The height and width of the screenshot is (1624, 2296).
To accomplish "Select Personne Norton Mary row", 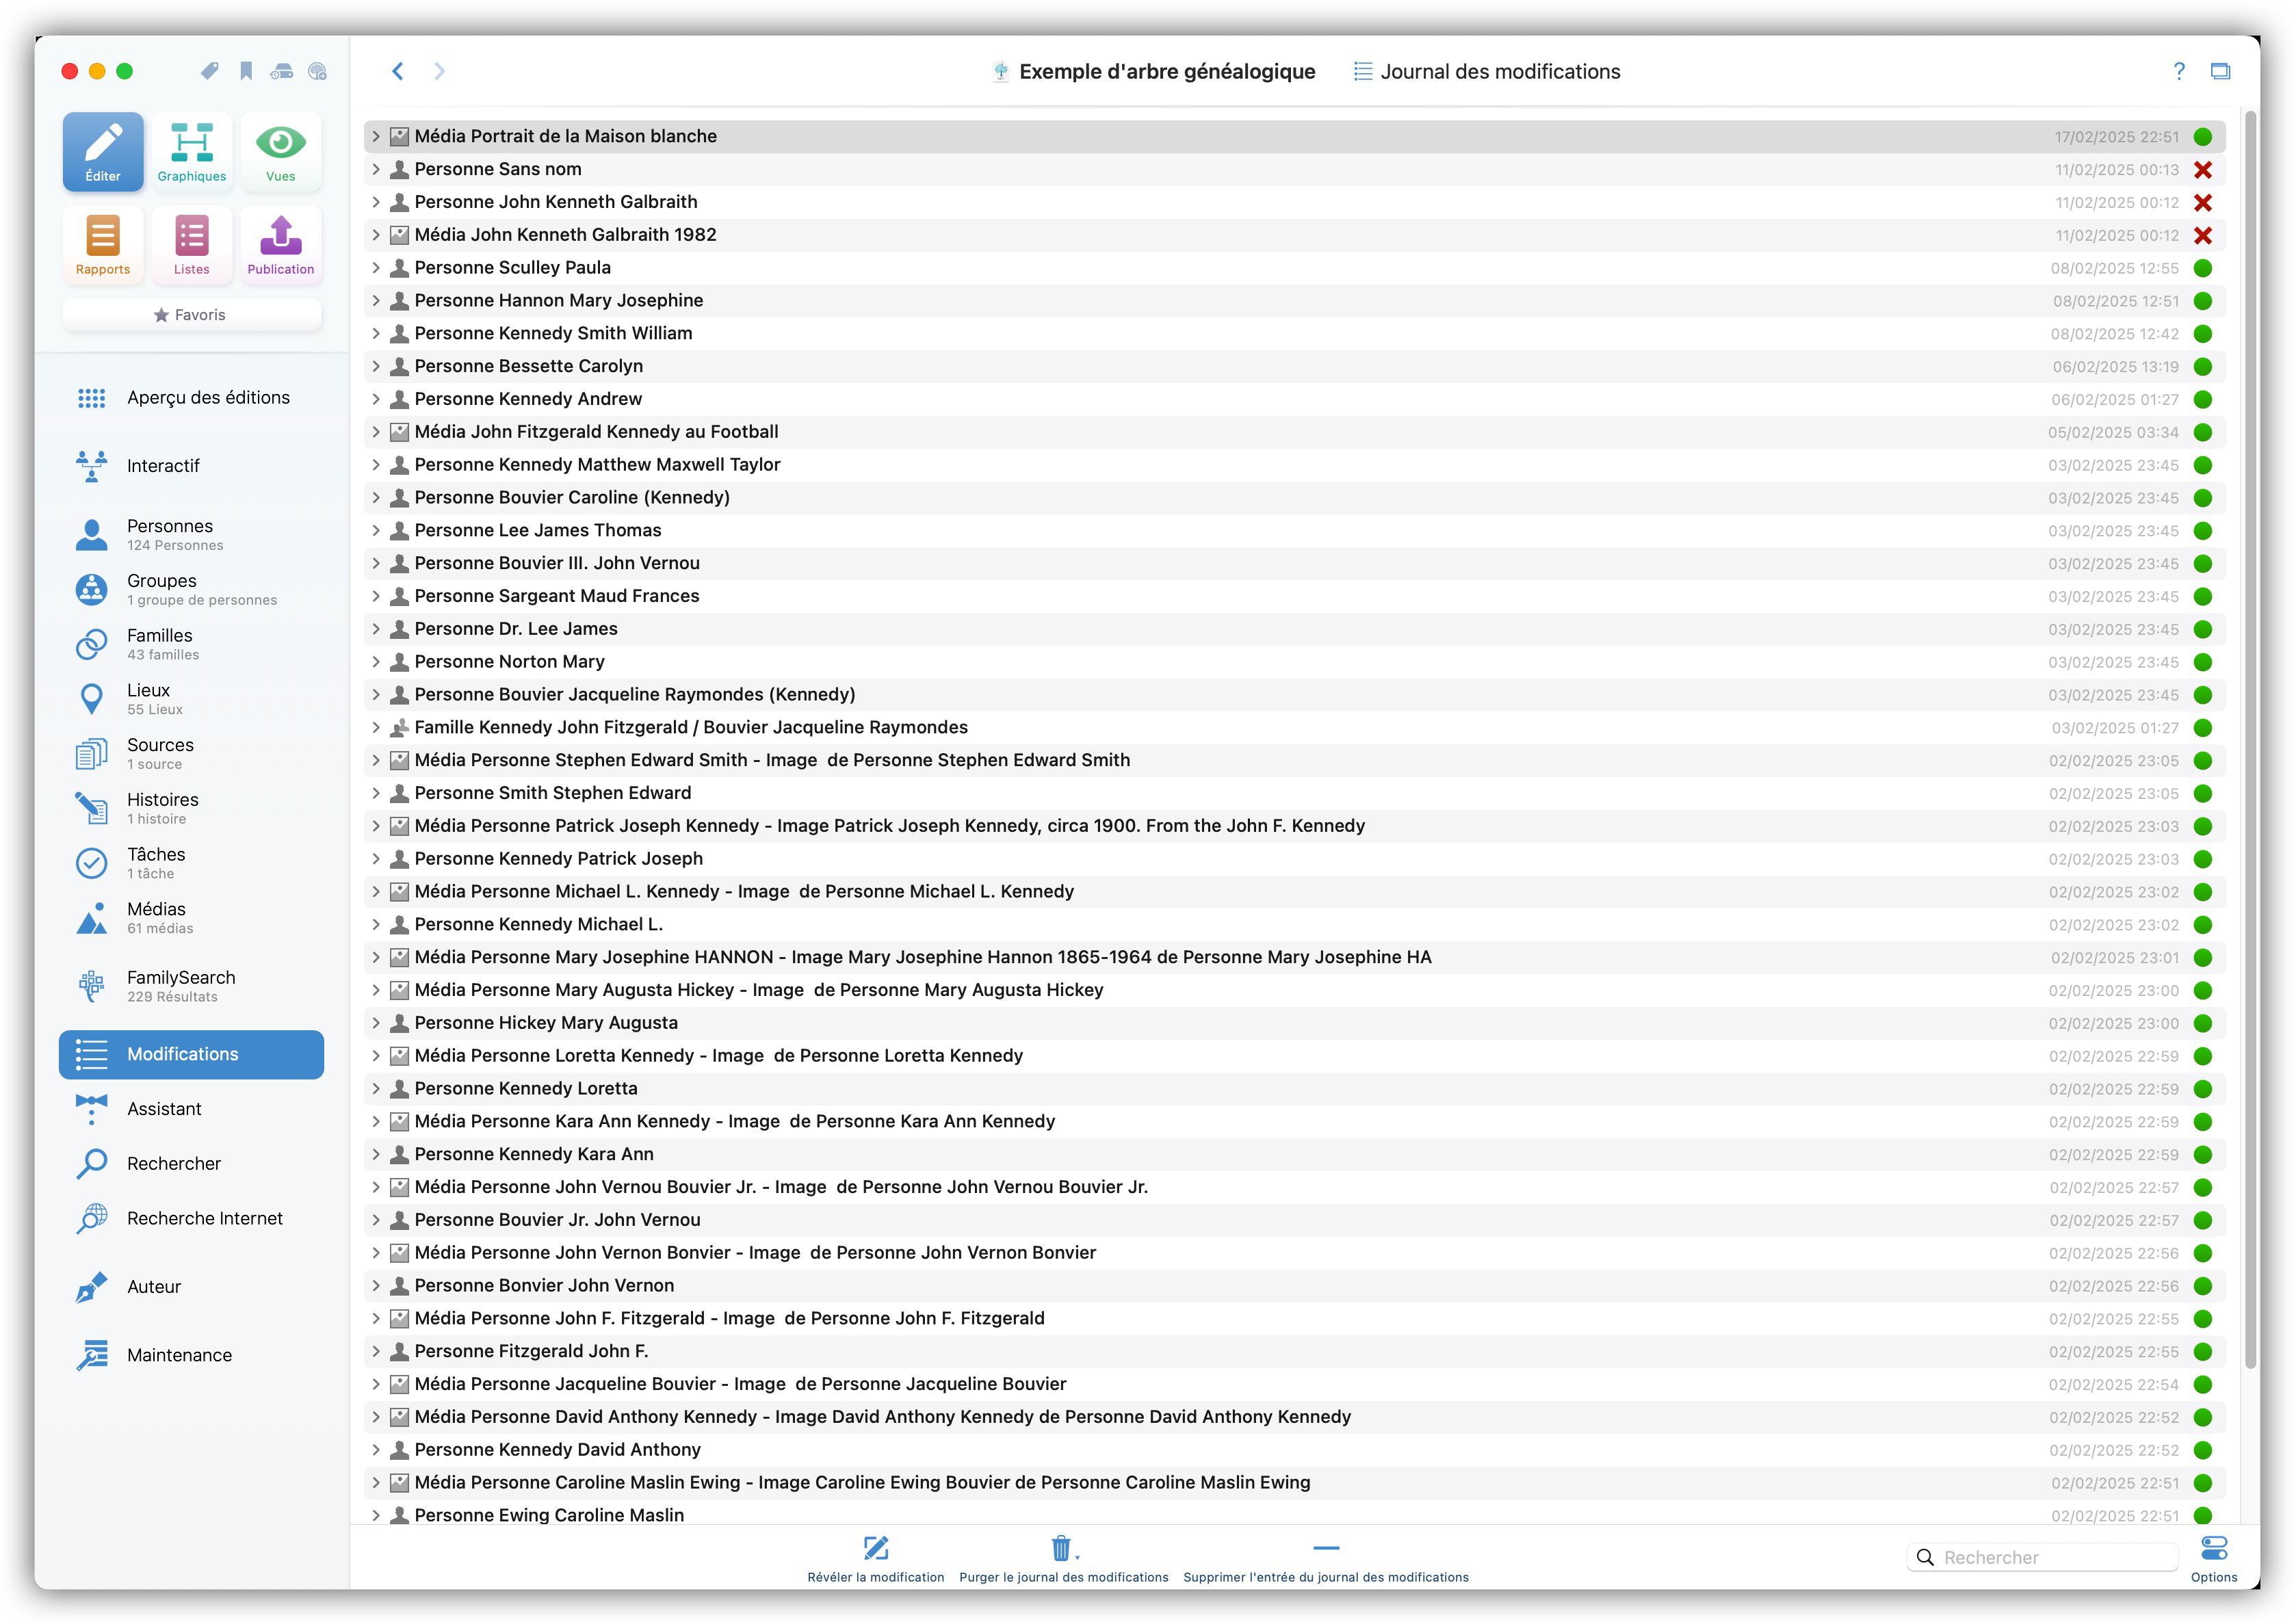I will point(1295,662).
